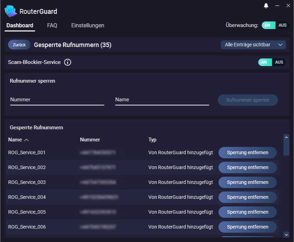294x242 pixels.
Task: Click the RouterGuard logo icon
Action: 10,11
